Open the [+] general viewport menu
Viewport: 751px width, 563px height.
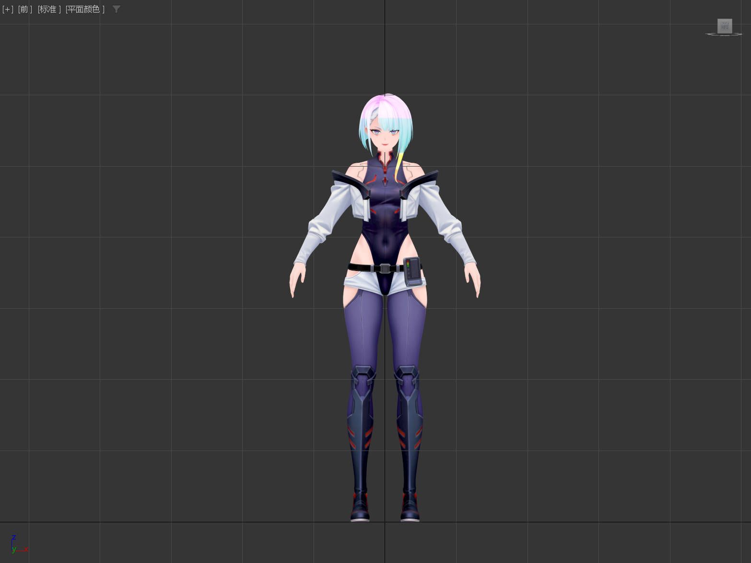(x=8, y=9)
